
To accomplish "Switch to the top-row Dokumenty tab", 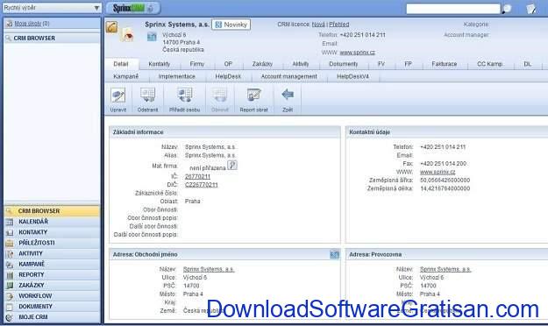I will 344,64.
